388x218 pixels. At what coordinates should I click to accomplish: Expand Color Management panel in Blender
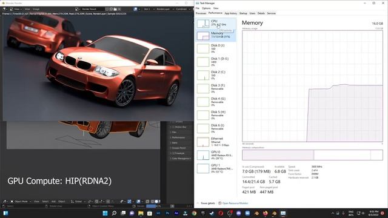point(181,159)
